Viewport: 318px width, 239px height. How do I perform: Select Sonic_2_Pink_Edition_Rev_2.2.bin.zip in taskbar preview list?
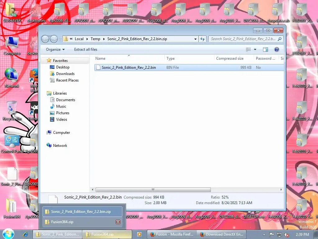pyautogui.click(x=82, y=212)
